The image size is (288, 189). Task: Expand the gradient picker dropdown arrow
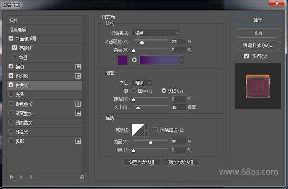coord(181,60)
